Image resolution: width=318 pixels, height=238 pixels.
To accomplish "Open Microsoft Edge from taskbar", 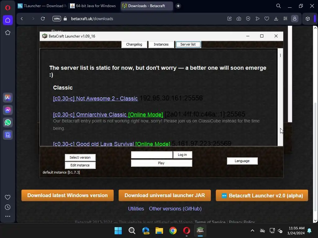I will tap(146, 231).
